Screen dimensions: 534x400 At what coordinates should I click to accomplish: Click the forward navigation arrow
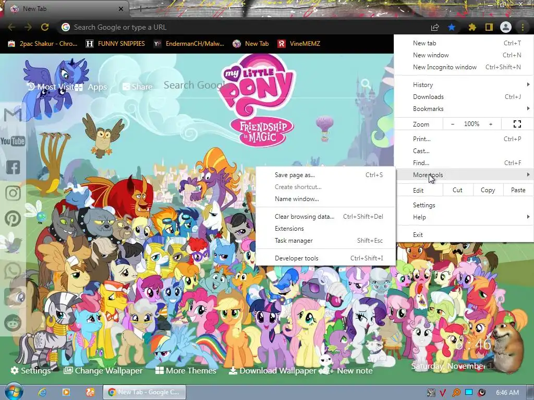pyautogui.click(x=28, y=27)
